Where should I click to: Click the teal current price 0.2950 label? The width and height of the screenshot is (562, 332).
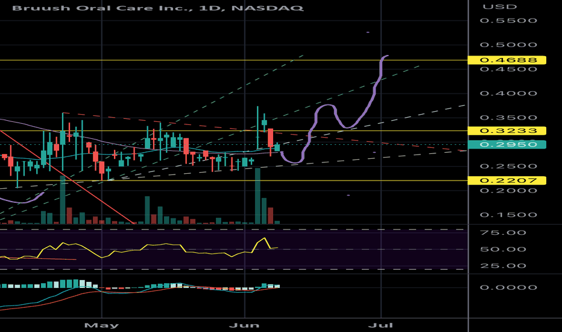click(507, 145)
